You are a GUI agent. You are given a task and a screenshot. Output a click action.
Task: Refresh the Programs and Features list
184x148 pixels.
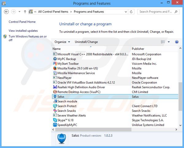(131, 12)
